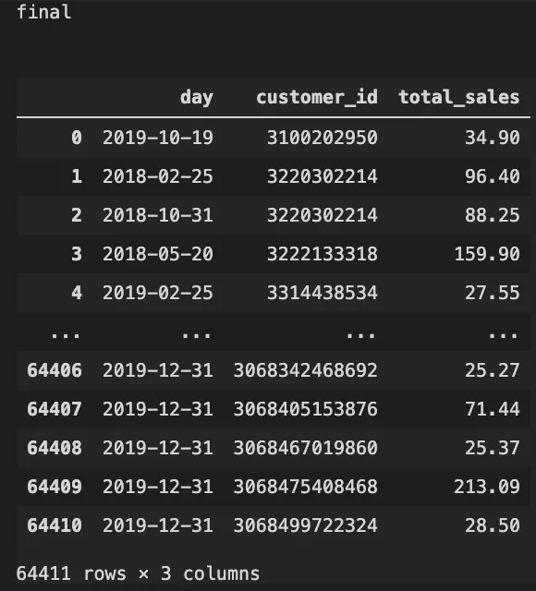
Task: Click total sales value 213.09
Action: 487,487
